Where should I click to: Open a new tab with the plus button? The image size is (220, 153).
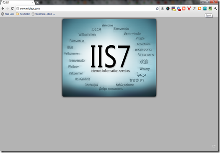pos(37,3)
